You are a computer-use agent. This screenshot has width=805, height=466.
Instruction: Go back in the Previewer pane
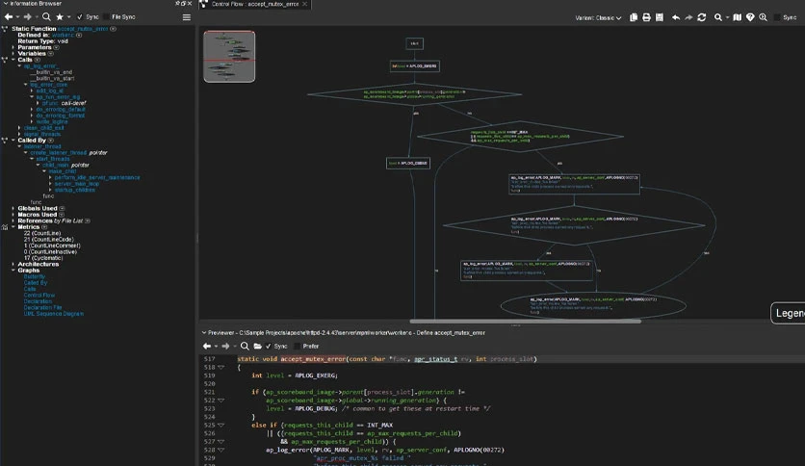(x=206, y=346)
